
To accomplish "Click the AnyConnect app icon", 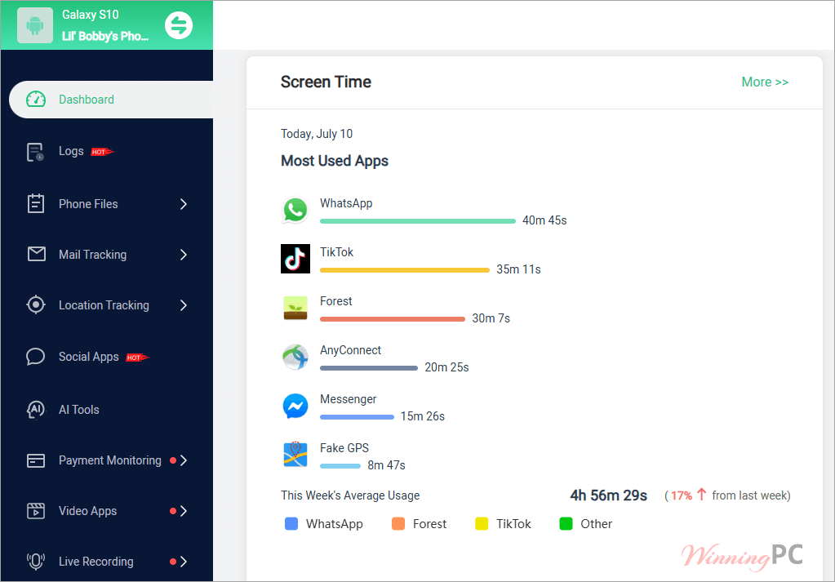I will pos(295,357).
